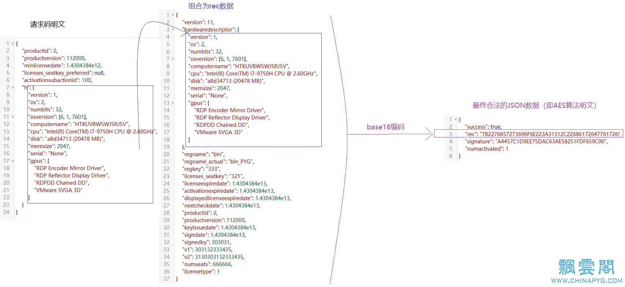Image resolution: width=625 pixels, height=287 pixels.
Task: Click line number 6 in right panel gutter
Action: (x=451, y=156)
